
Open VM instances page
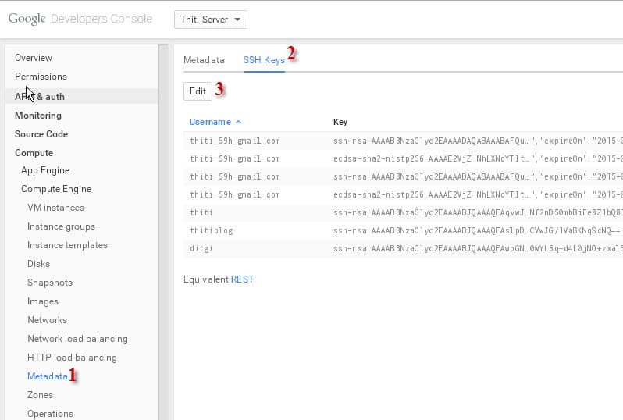point(55,208)
